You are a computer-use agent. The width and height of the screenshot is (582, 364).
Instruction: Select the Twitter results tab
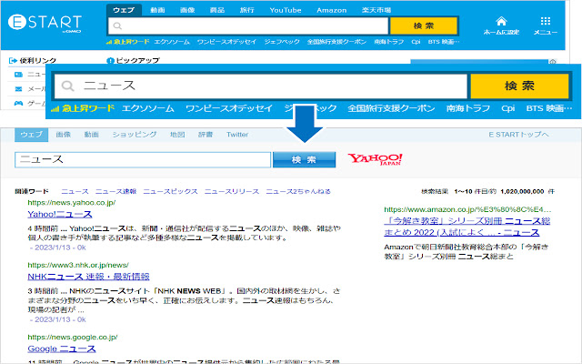[236, 135]
